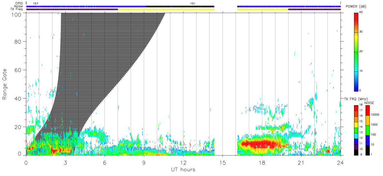Select the 'CPID' row label
Screen dimensions: 383x176
click(x=19, y=3)
